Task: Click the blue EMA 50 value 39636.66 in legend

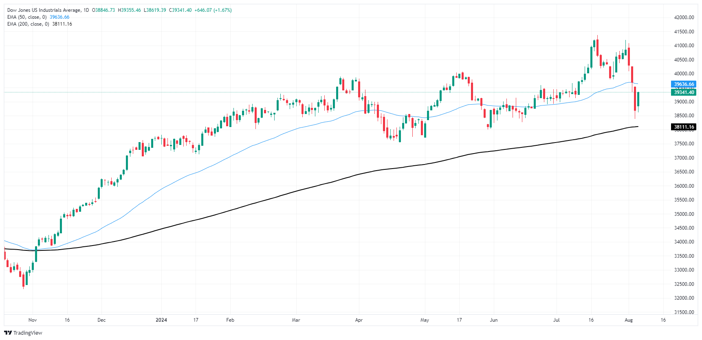Action: (x=59, y=17)
